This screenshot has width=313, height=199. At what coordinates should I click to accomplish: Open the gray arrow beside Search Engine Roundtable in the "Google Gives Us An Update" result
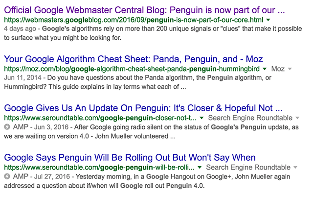point(297,119)
